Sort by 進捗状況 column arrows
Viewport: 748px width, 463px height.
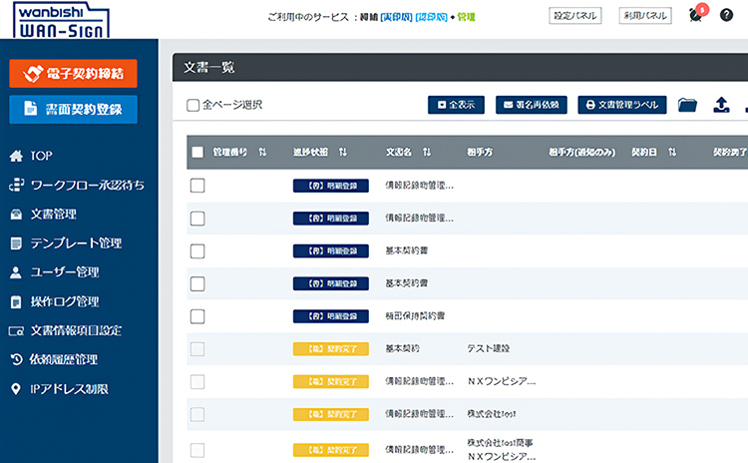tap(343, 152)
